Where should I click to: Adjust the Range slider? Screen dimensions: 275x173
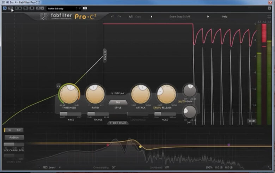point(98,114)
